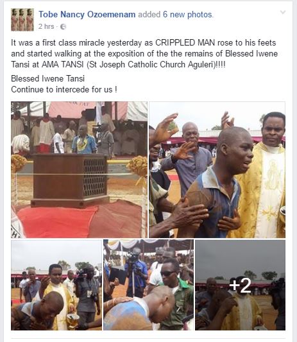View the wooden casket photo
The image size is (297, 342).
[x=79, y=169]
